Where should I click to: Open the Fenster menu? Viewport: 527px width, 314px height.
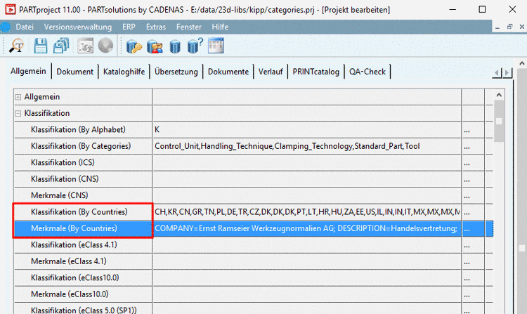pos(189,27)
